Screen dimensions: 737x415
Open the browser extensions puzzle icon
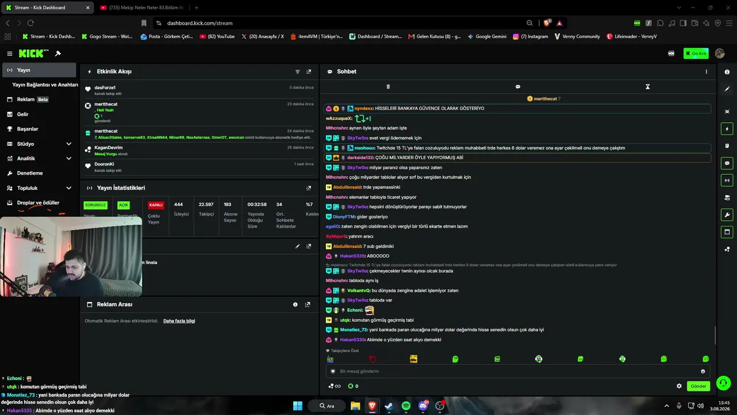tap(660, 23)
